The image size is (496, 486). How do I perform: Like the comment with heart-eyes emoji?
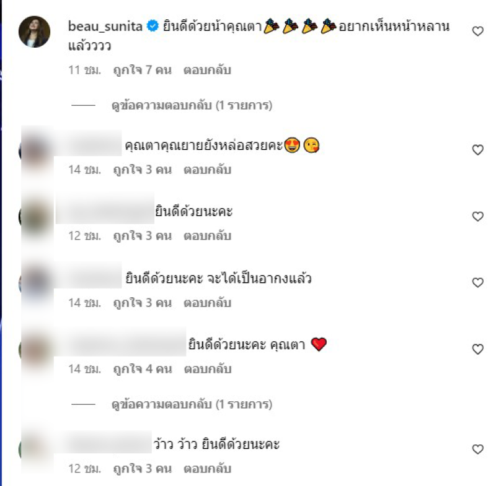click(477, 150)
